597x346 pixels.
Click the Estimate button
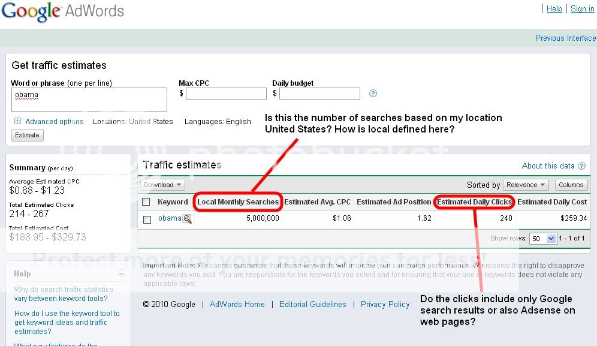coord(28,136)
